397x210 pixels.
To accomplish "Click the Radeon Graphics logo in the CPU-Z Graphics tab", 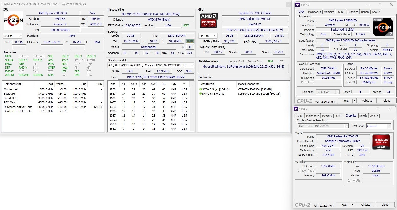I will 381,142.
